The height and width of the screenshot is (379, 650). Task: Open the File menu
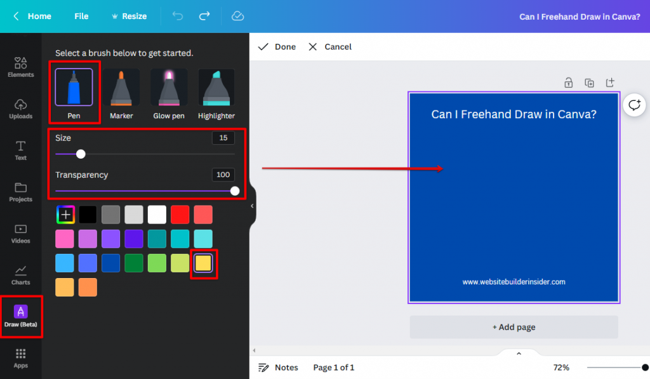tap(81, 16)
